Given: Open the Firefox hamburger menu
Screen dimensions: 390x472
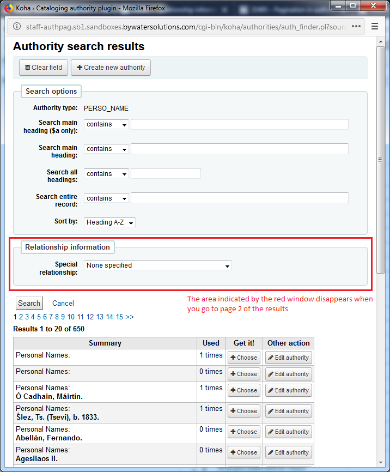Looking at the screenshot, I should click(x=374, y=26).
